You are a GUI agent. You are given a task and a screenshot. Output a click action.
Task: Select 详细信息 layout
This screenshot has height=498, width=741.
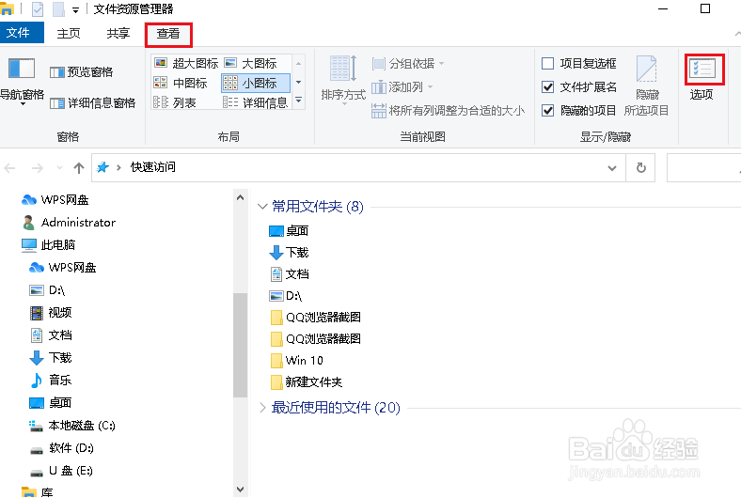(x=255, y=102)
